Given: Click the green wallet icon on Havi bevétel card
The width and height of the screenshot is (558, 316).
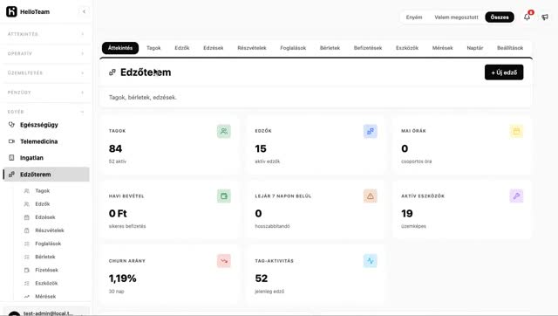Looking at the screenshot, I should pyautogui.click(x=224, y=196).
